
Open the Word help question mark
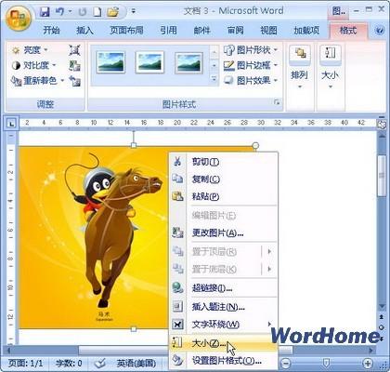point(380,31)
